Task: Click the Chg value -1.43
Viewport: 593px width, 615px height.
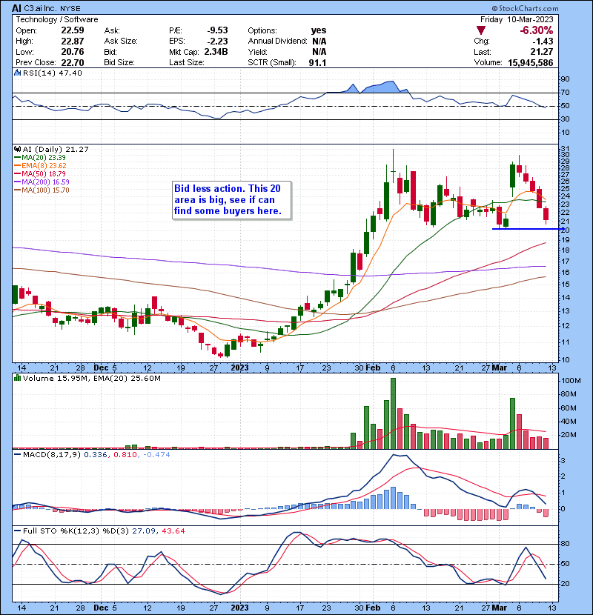Action: click(543, 41)
